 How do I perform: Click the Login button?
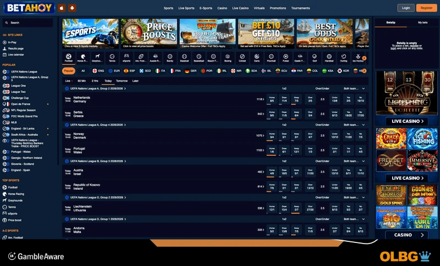coord(406,8)
